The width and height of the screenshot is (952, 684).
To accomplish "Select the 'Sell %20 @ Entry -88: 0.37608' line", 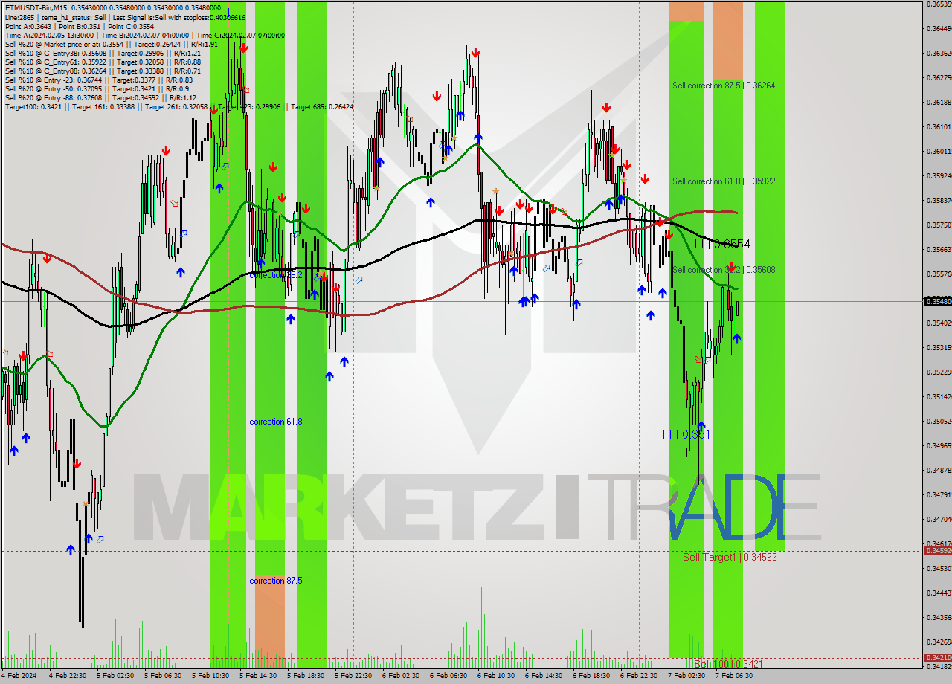I will coord(100,97).
